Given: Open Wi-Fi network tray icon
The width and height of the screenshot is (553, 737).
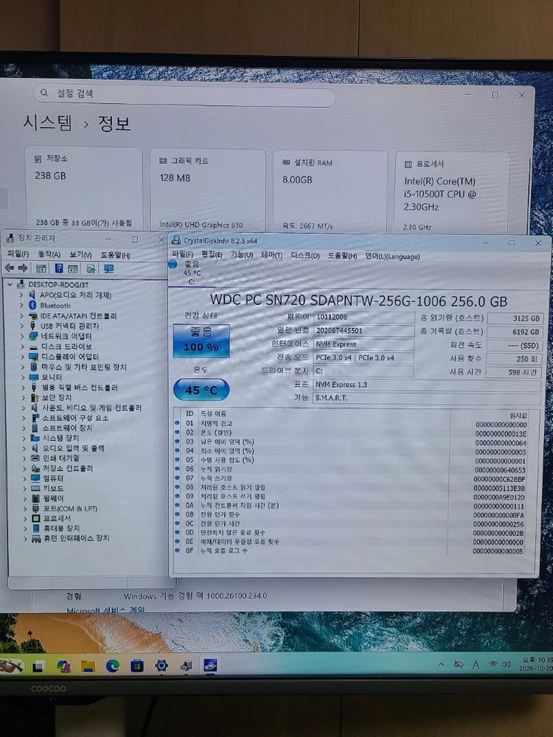Looking at the screenshot, I should point(493,664).
